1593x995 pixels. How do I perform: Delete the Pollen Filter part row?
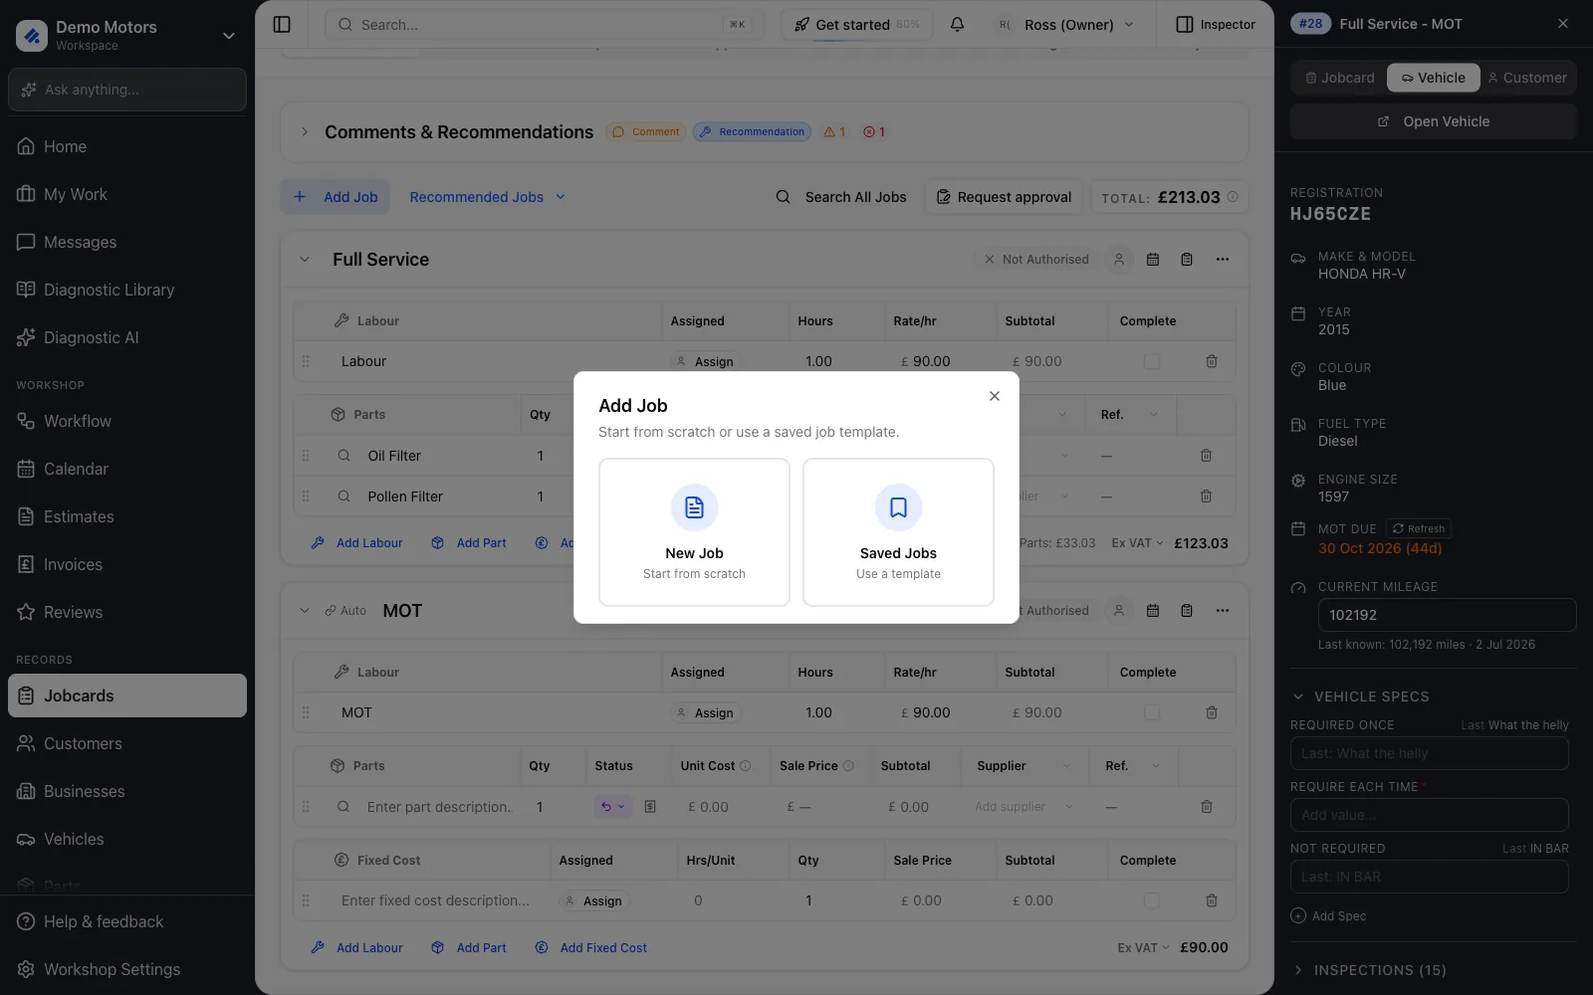tap(1206, 497)
